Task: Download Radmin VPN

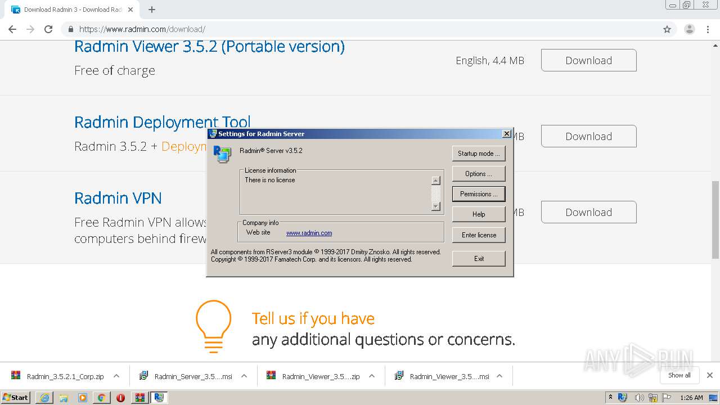Action: tap(588, 212)
